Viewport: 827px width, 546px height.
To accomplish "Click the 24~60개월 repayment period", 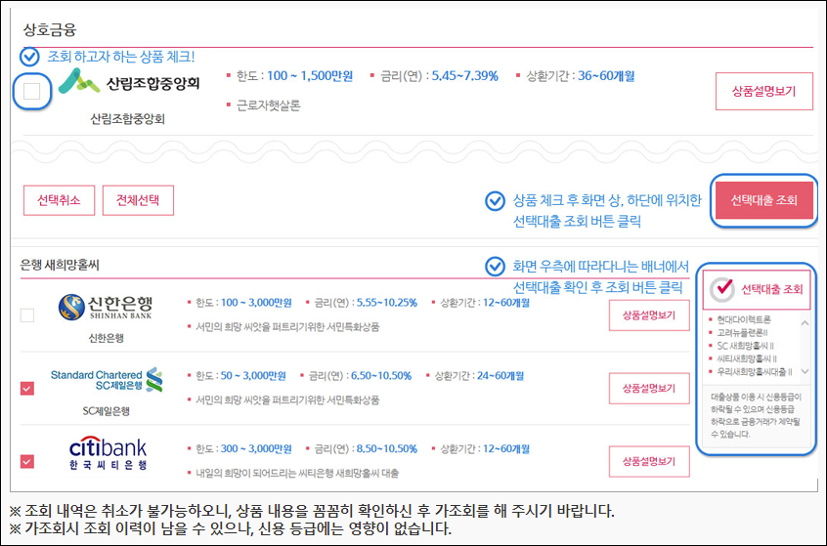I will [500, 376].
